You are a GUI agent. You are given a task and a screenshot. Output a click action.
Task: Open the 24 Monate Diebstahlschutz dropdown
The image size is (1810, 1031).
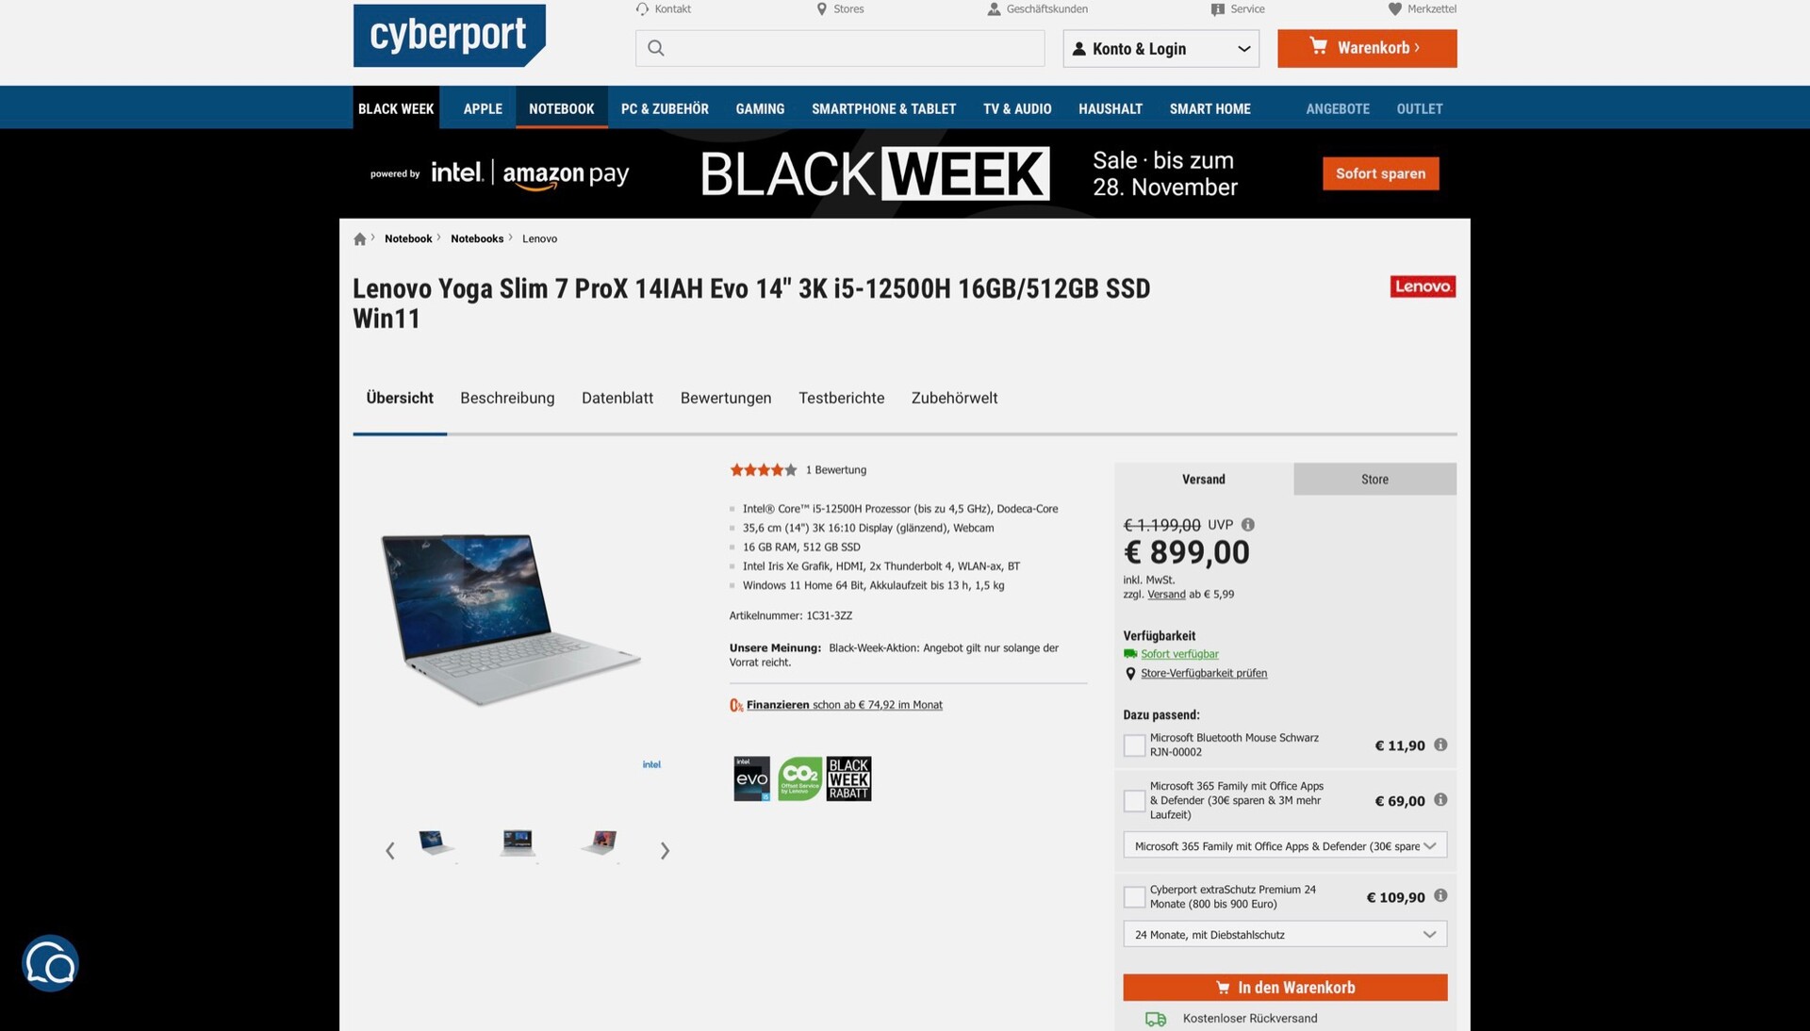pos(1285,935)
